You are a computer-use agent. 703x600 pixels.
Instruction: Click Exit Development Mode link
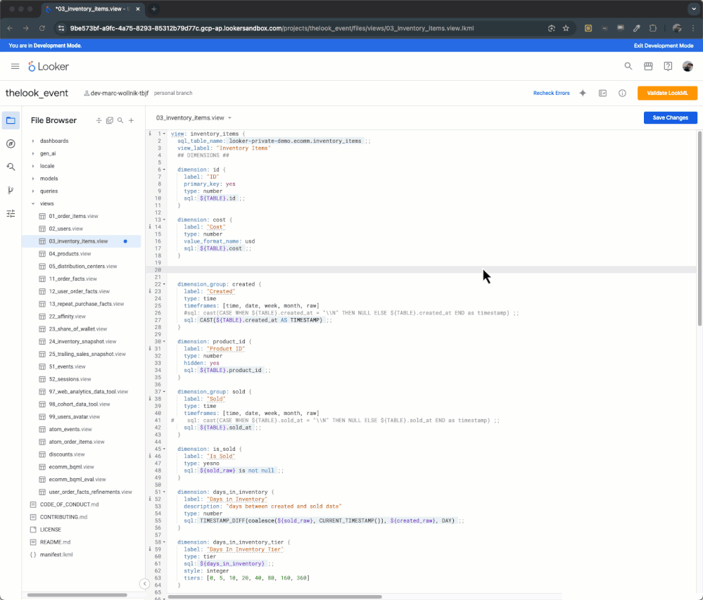click(663, 46)
